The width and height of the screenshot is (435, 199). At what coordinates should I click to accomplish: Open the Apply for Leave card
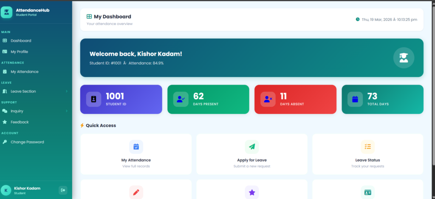coord(252,154)
